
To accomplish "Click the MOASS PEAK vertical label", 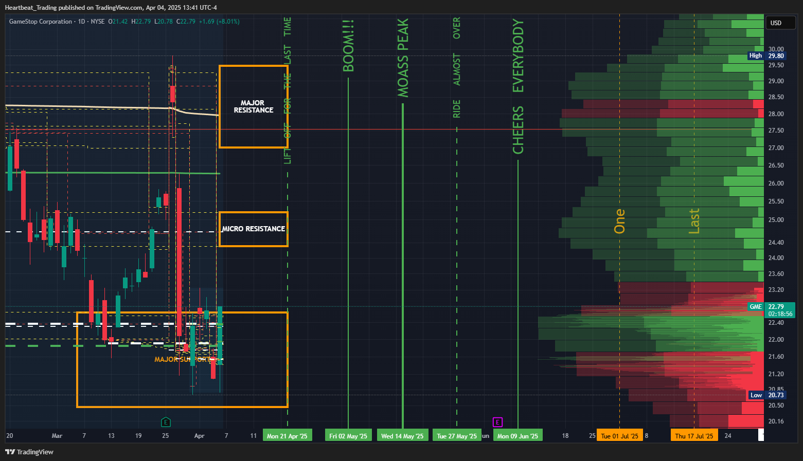I will 403,58.
